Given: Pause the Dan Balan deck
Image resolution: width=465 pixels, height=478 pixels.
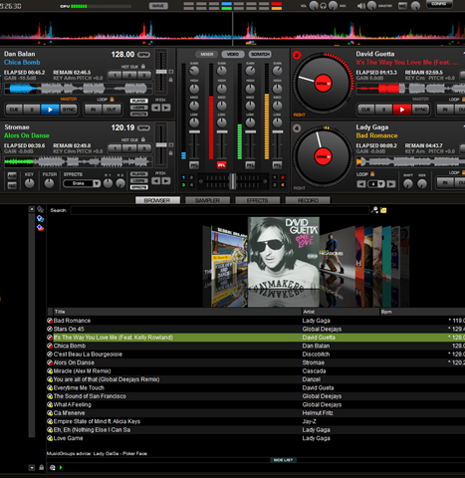Looking at the screenshot, I should [32, 110].
